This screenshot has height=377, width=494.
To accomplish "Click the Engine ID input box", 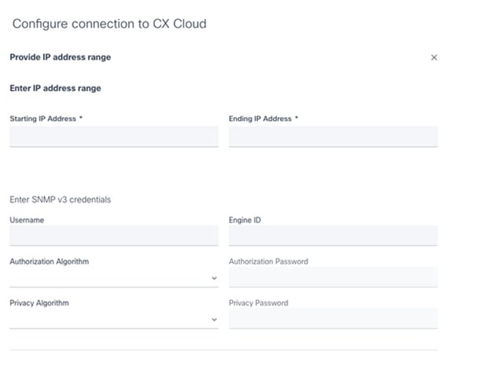I will click(x=333, y=236).
